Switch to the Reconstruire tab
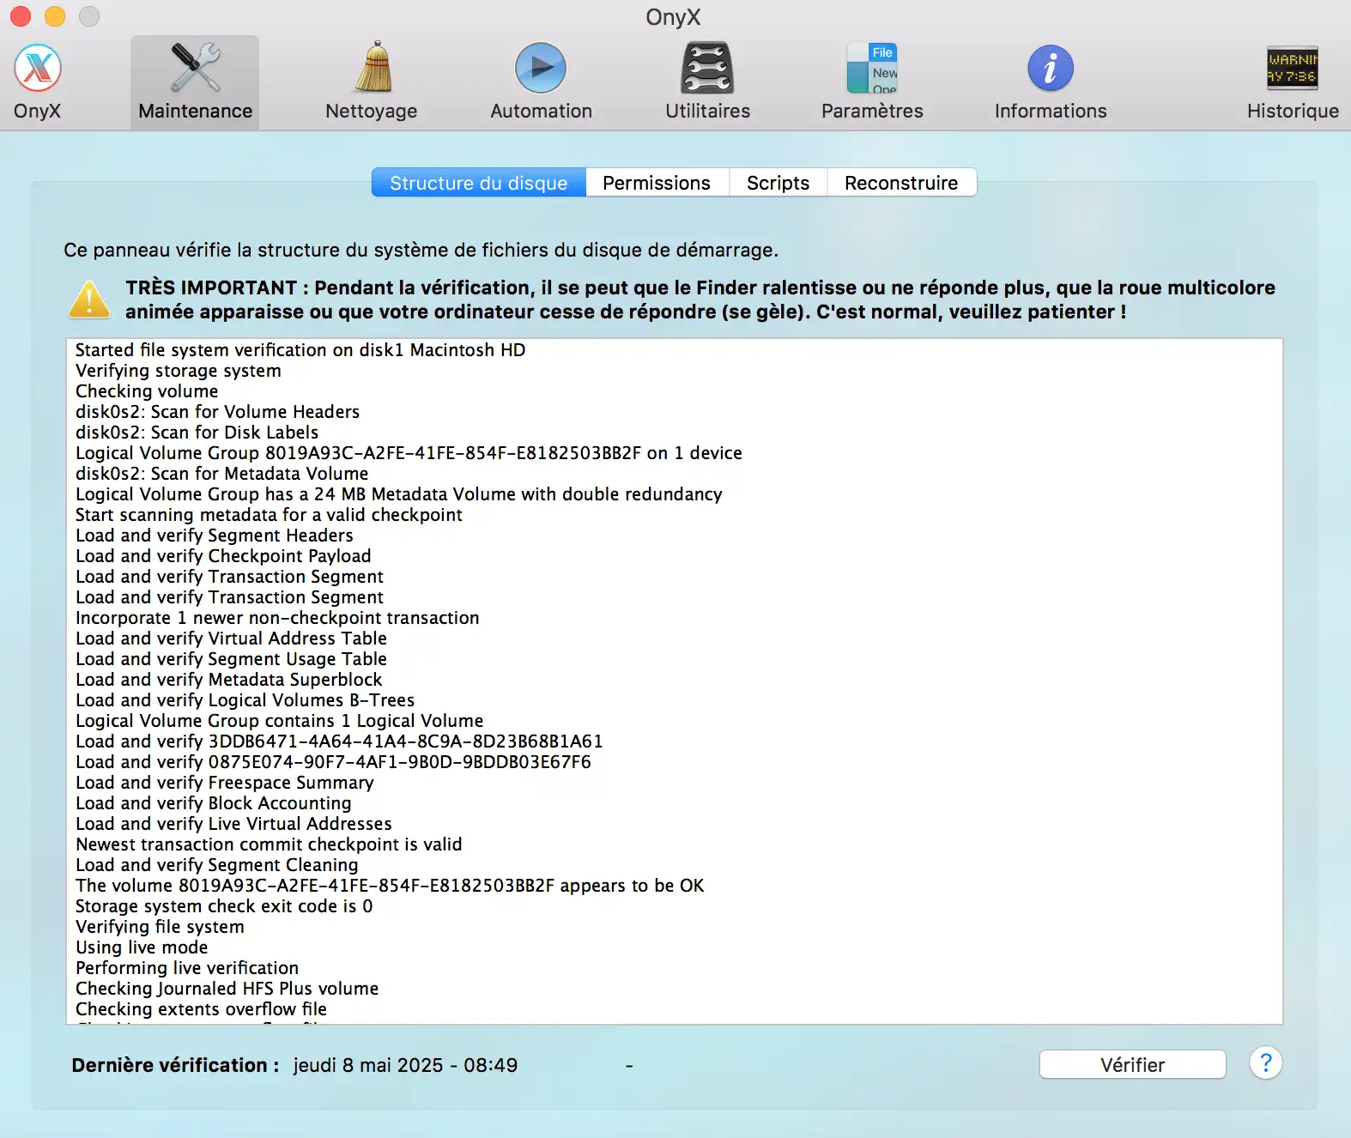This screenshot has width=1351, height=1138. pos(901,183)
